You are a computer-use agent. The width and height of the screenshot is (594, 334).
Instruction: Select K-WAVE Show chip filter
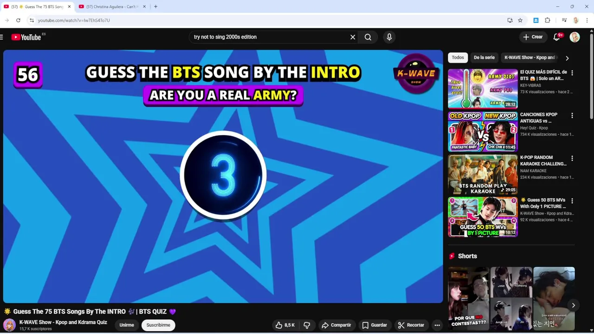tap(529, 58)
